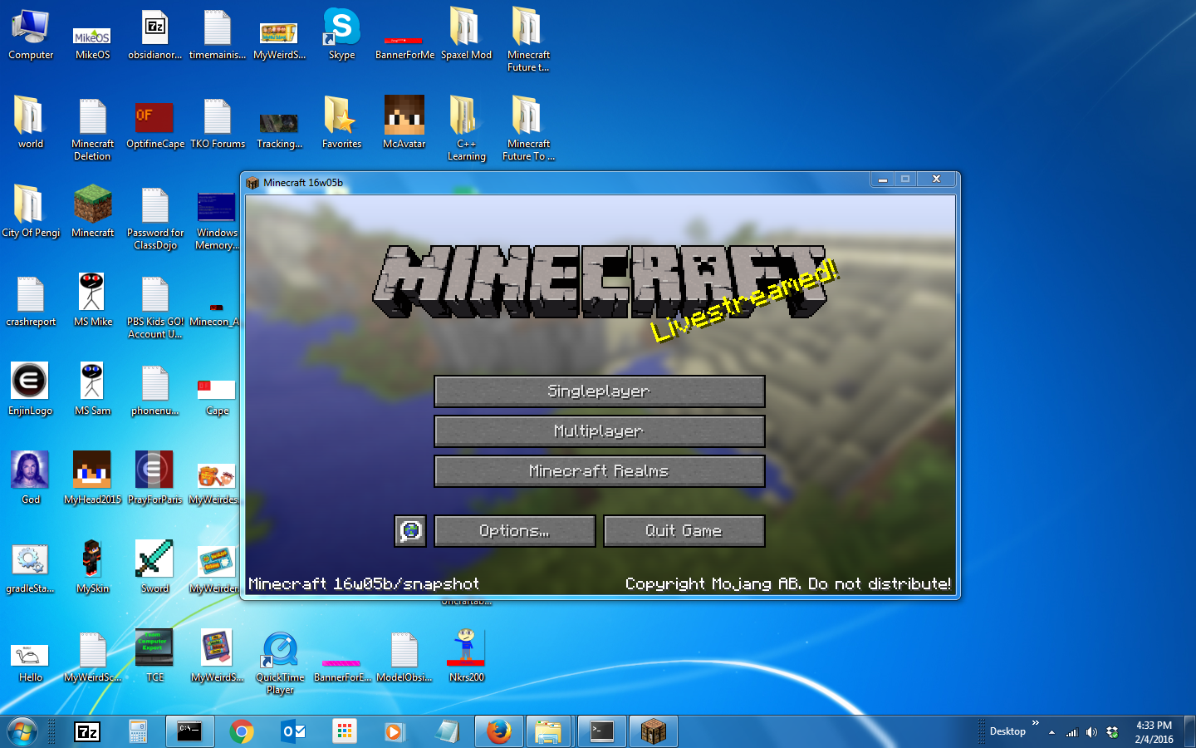Open the Sword desktop image
The width and height of the screenshot is (1196, 748).
pos(154,565)
